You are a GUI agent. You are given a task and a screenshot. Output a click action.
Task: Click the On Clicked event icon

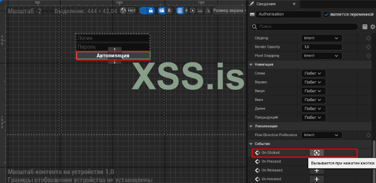[257, 152]
